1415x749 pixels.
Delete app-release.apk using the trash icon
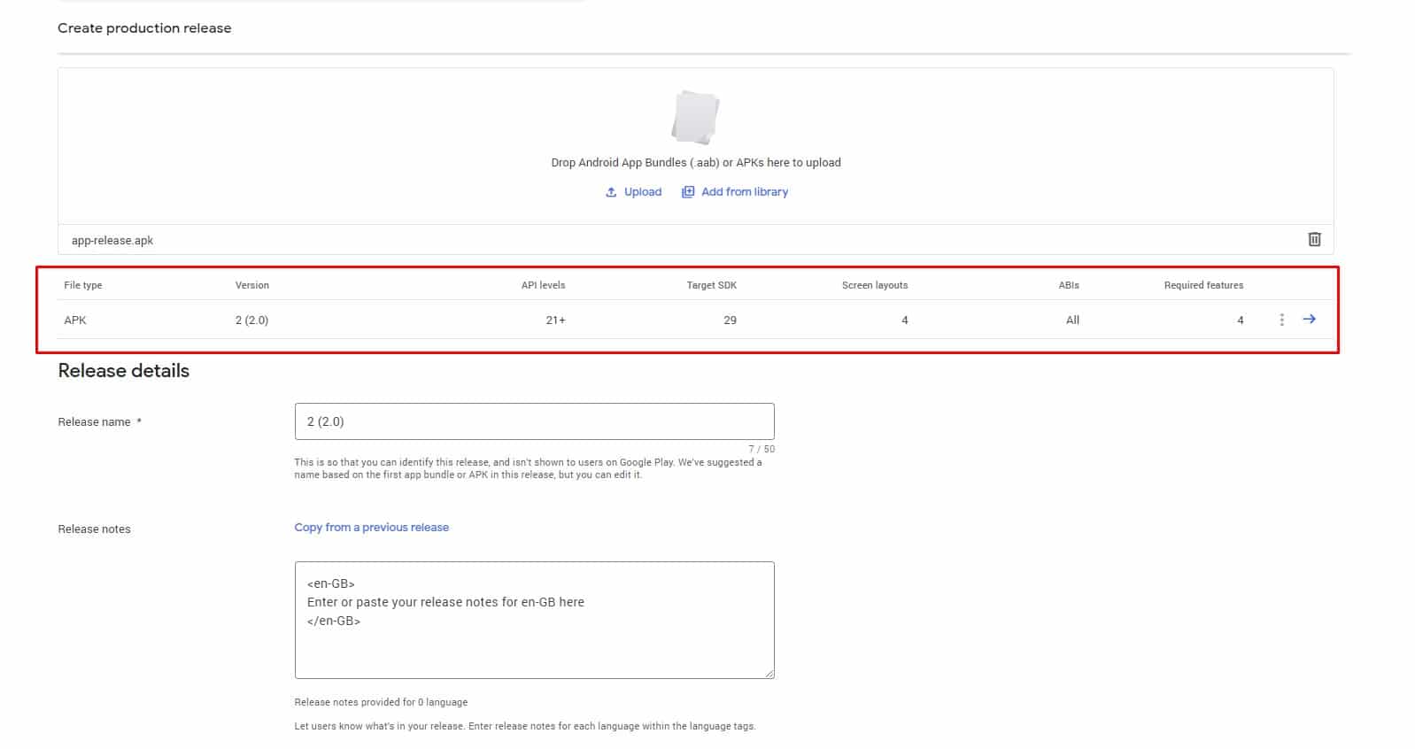coord(1314,239)
